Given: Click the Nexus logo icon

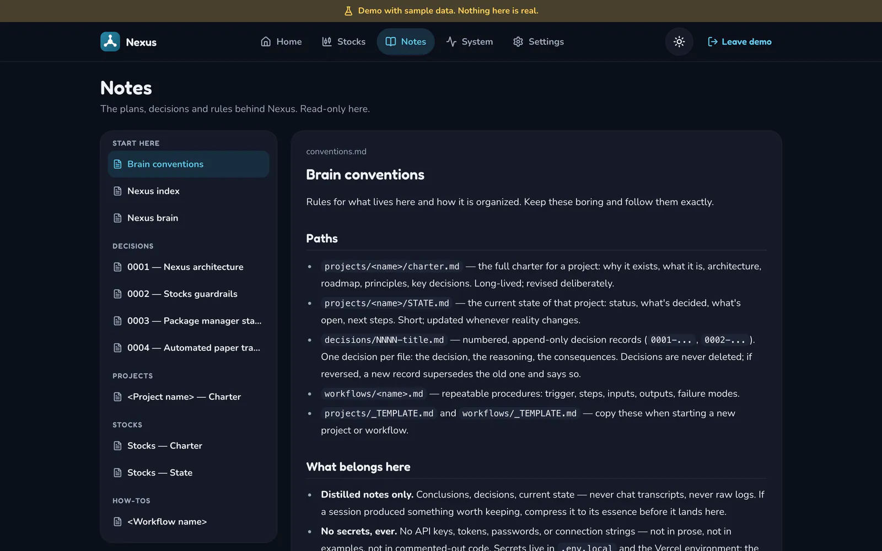Looking at the screenshot, I should (110, 42).
